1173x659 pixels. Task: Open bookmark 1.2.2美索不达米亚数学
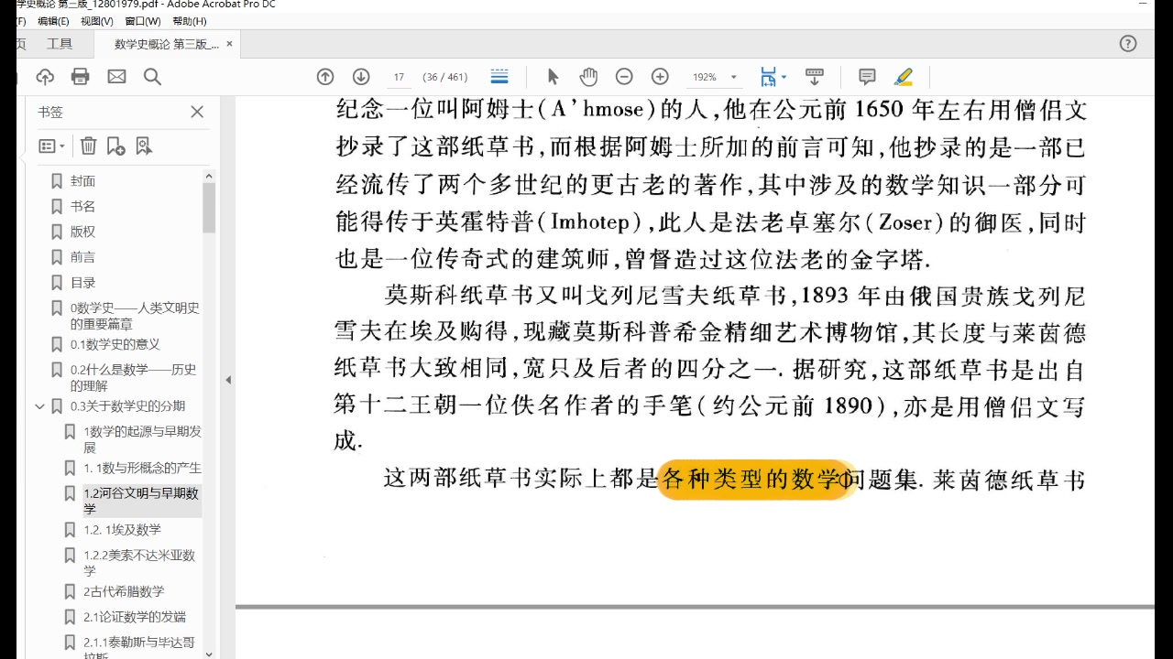coord(139,562)
